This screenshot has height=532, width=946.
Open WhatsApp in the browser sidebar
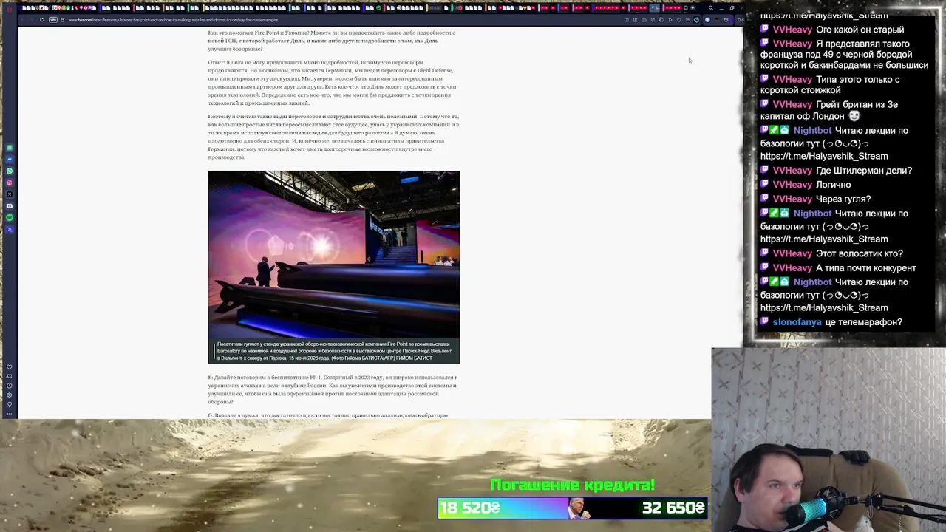10,171
